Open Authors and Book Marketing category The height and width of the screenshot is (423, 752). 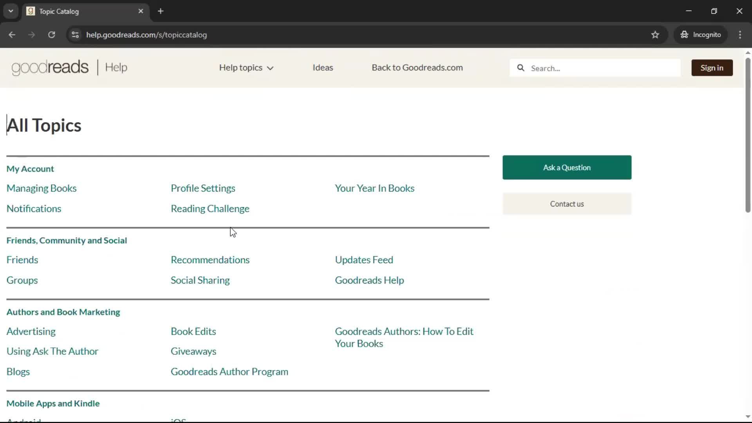(x=63, y=312)
